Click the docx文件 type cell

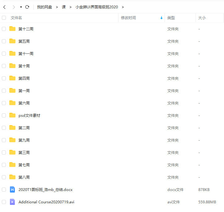175,190
